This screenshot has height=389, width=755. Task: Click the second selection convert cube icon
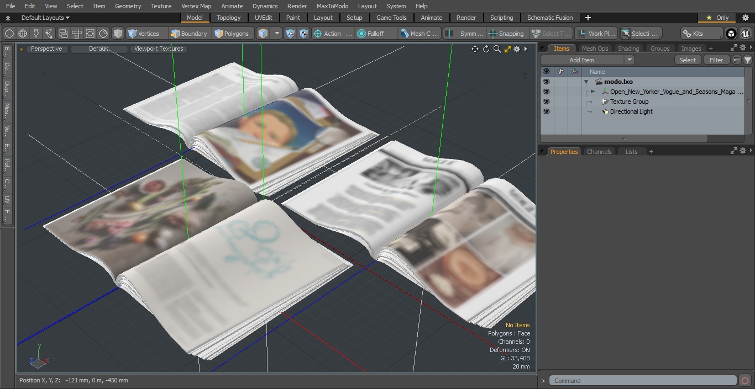[303, 34]
